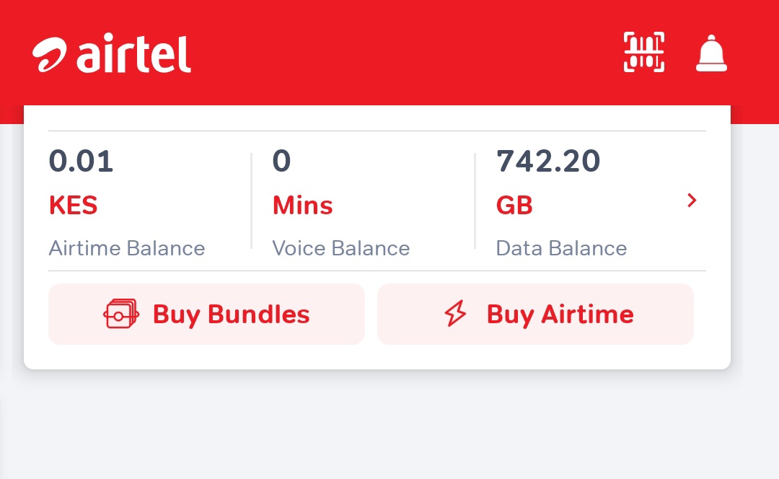
Task: Select the 0 voice minutes value
Action: pos(281,161)
